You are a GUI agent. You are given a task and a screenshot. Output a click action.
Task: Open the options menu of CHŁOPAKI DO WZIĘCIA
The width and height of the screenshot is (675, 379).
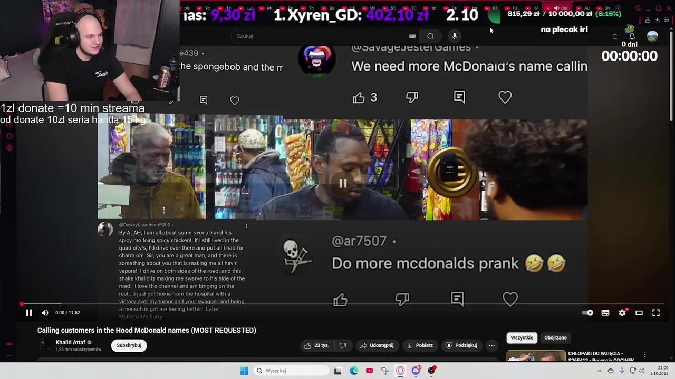[644, 354]
